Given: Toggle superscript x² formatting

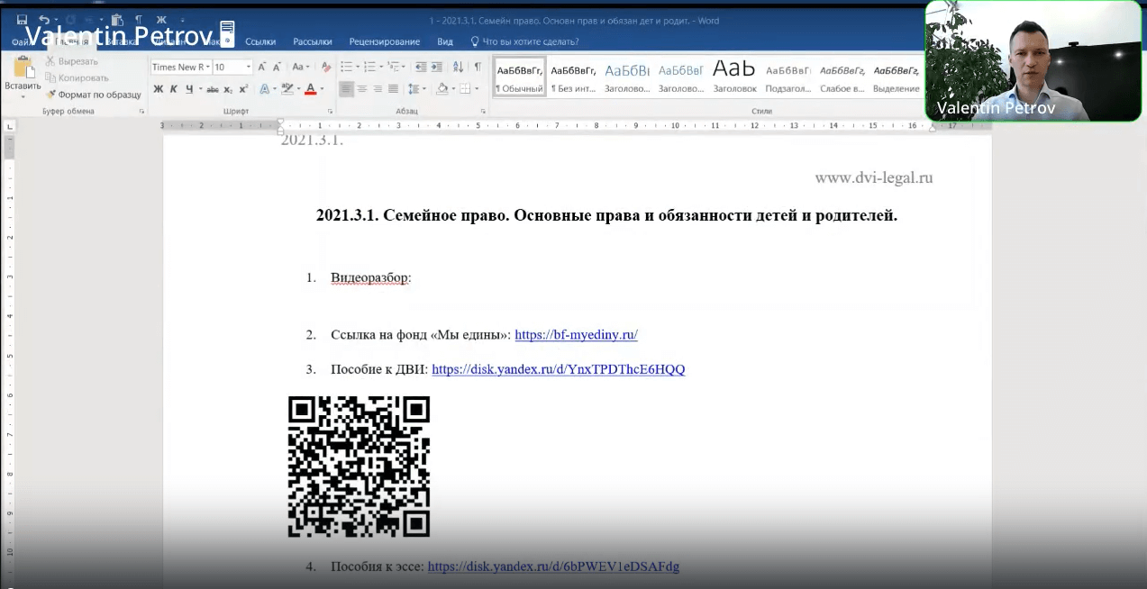Looking at the screenshot, I should [243, 88].
